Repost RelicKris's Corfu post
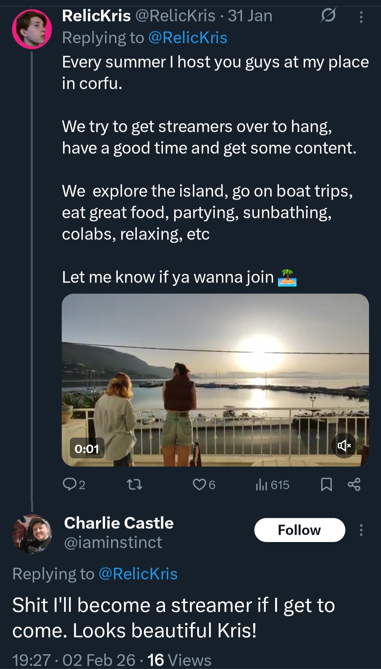 [134, 485]
